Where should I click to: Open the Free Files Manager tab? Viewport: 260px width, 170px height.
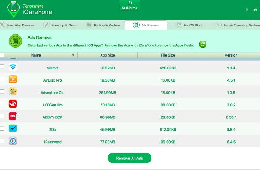coord(18,25)
